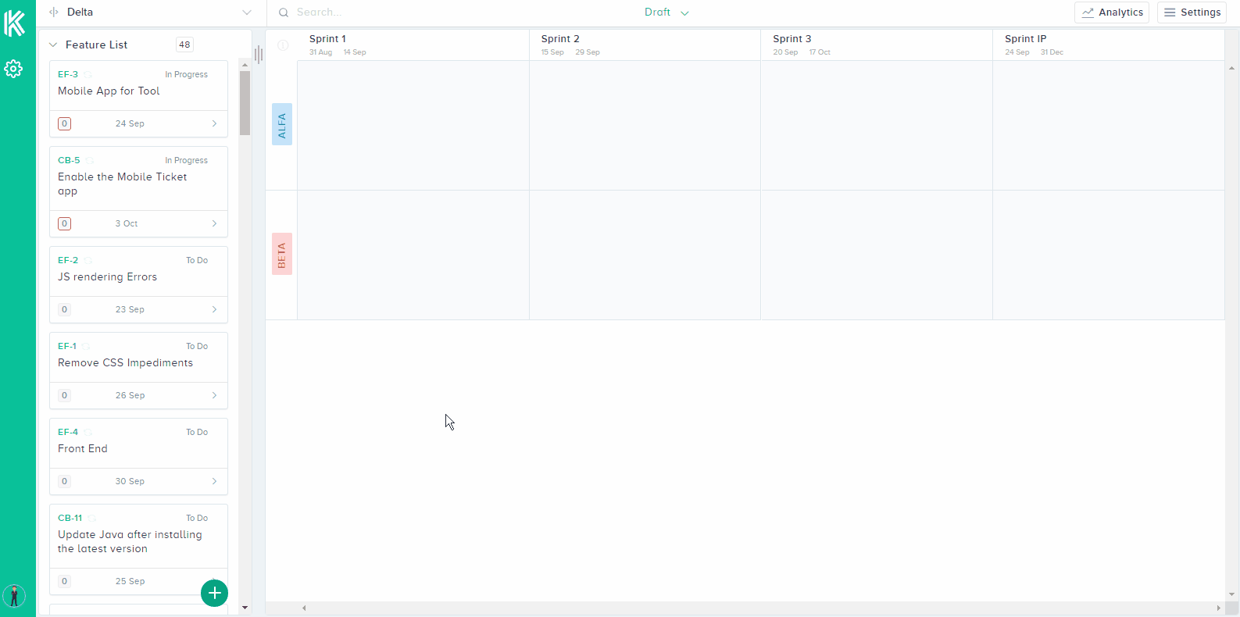This screenshot has height=617, width=1240.
Task: Click the feature list vertical scrollbar thumb
Action: tap(245, 103)
